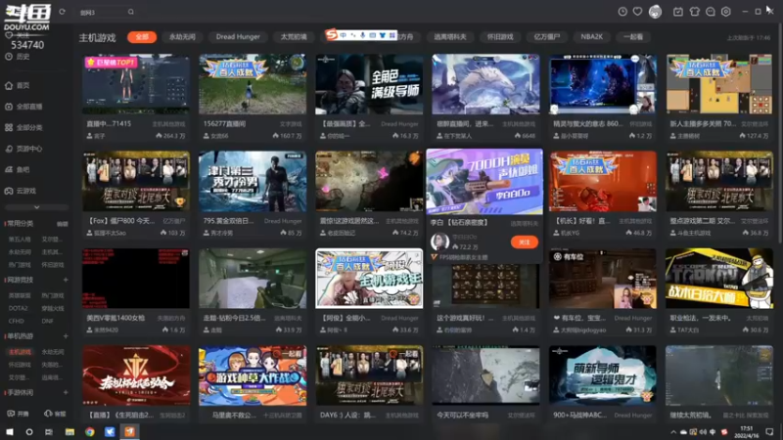This screenshot has height=440, width=783.
Task: Click 编辑 next to 常用分类
Action: pos(63,224)
